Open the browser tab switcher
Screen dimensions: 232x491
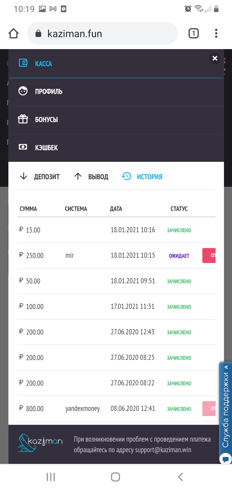point(193,33)
